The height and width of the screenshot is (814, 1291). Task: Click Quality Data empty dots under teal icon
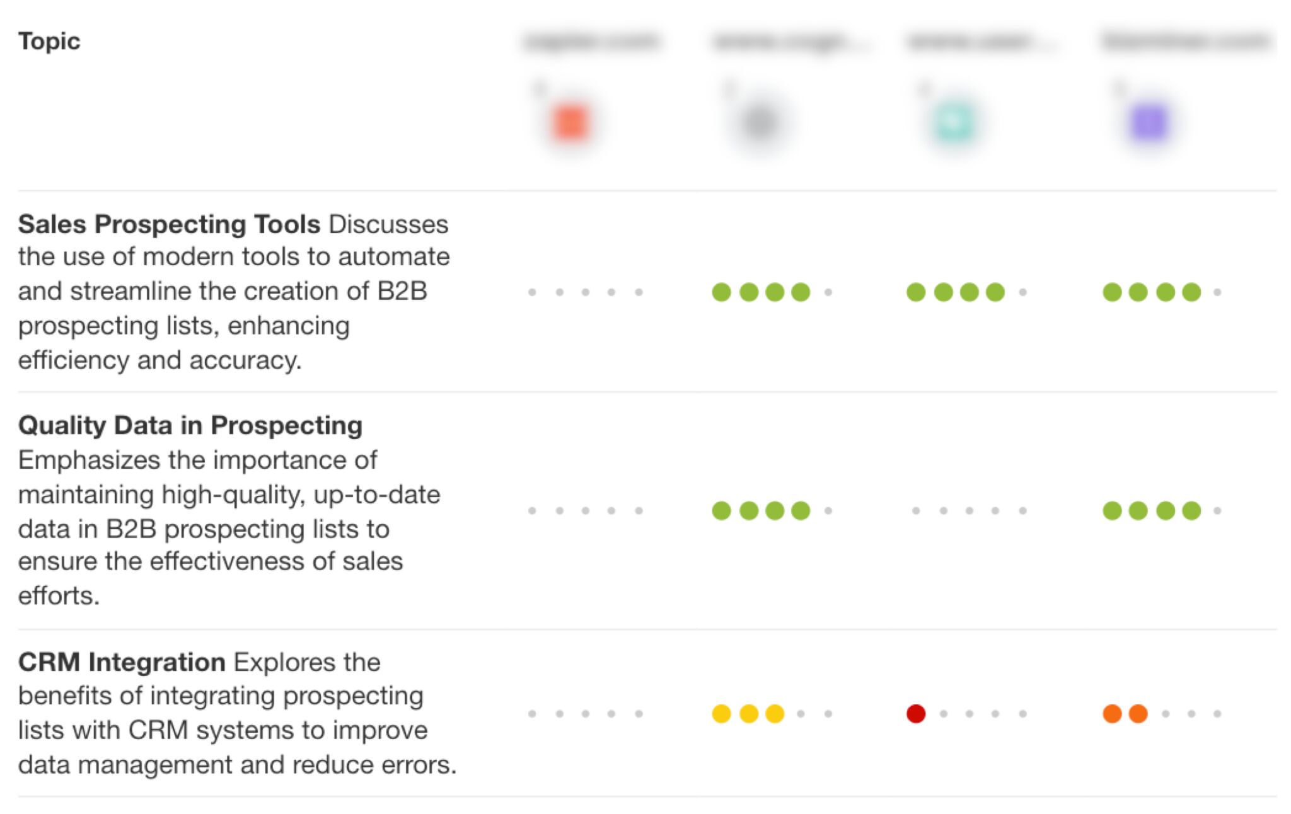969,510
